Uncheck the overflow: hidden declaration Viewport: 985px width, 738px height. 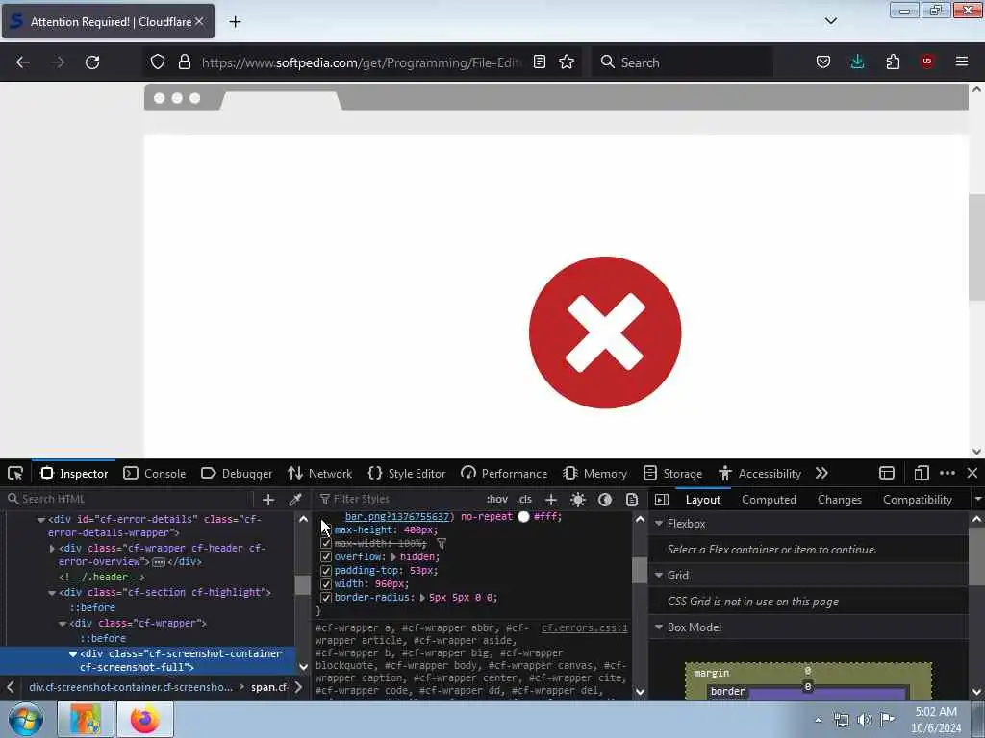(326, 556)
